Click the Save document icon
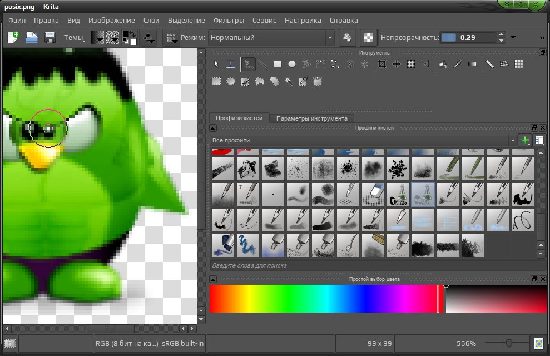 (50, 37)
